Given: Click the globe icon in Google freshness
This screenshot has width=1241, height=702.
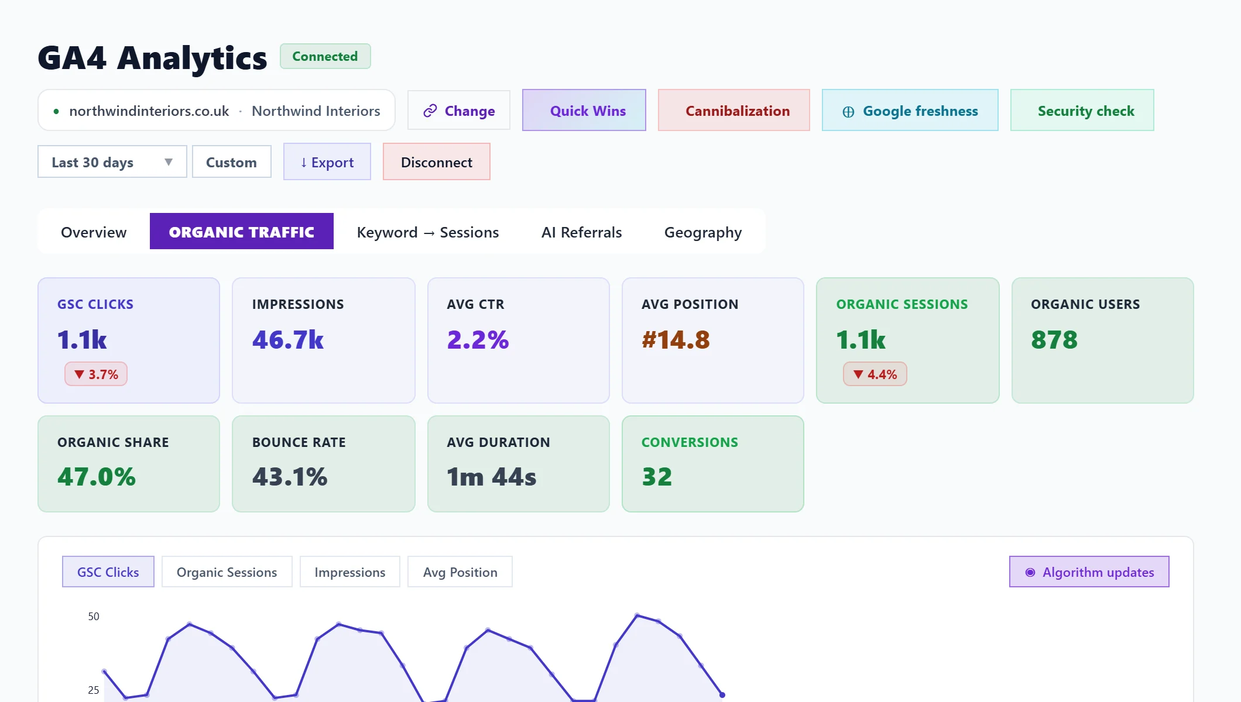Looking at the screenshot, I should click(x=848, y=111).
